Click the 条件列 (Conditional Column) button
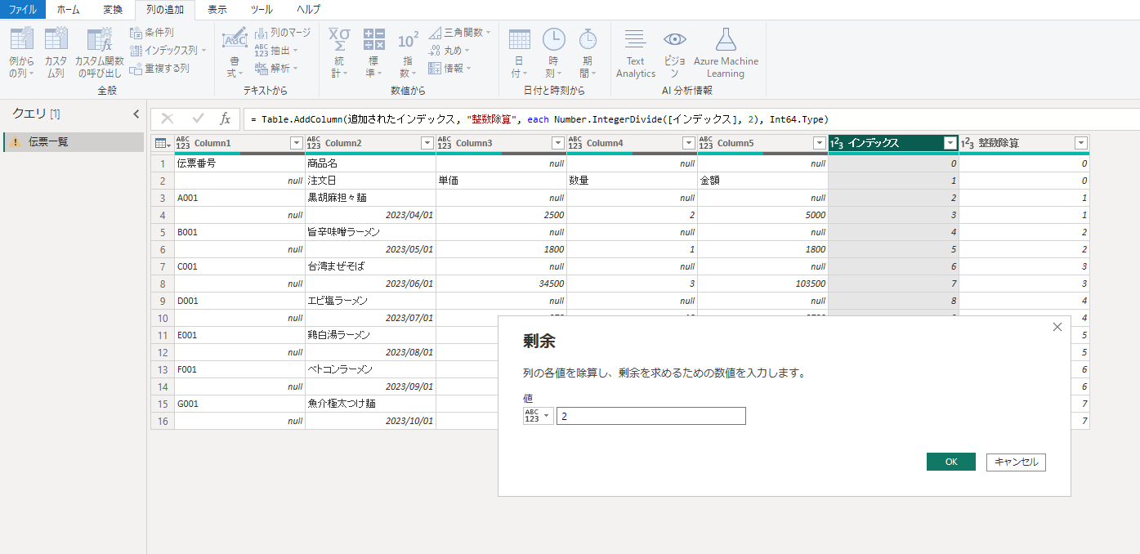 (152, 33)
